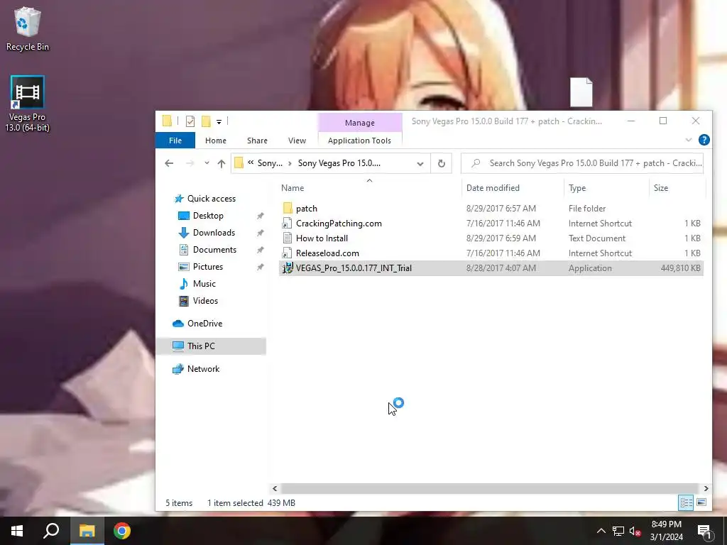
Task: Refresh the current folder view
Action: point(442,164)
